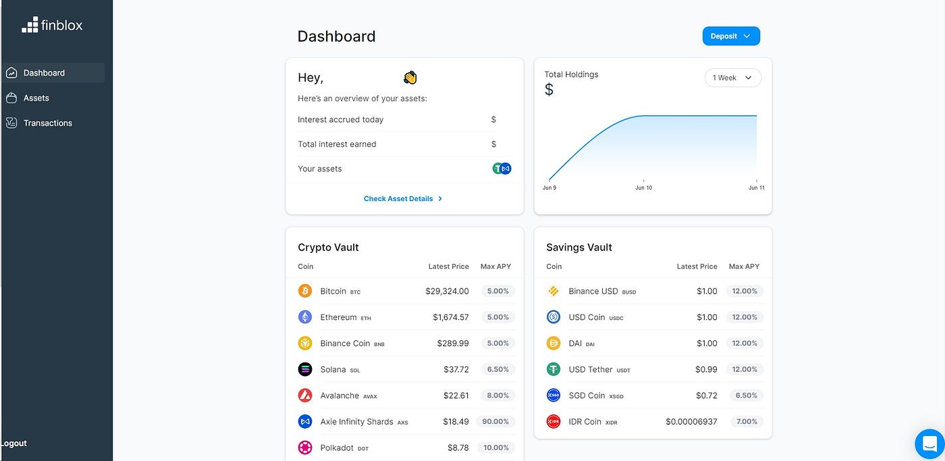Click the Solana price $37.72
This screenshot has height=461, width=945.
click(456, 369)
